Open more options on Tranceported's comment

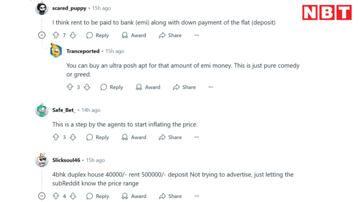211,87
